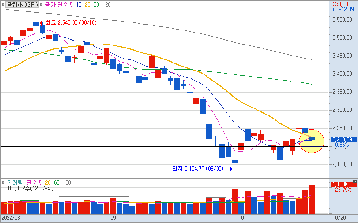Click the small square marker before 종합(KOSPI)
The width and height of the screenshot is (358, 223).
(3, 4)
